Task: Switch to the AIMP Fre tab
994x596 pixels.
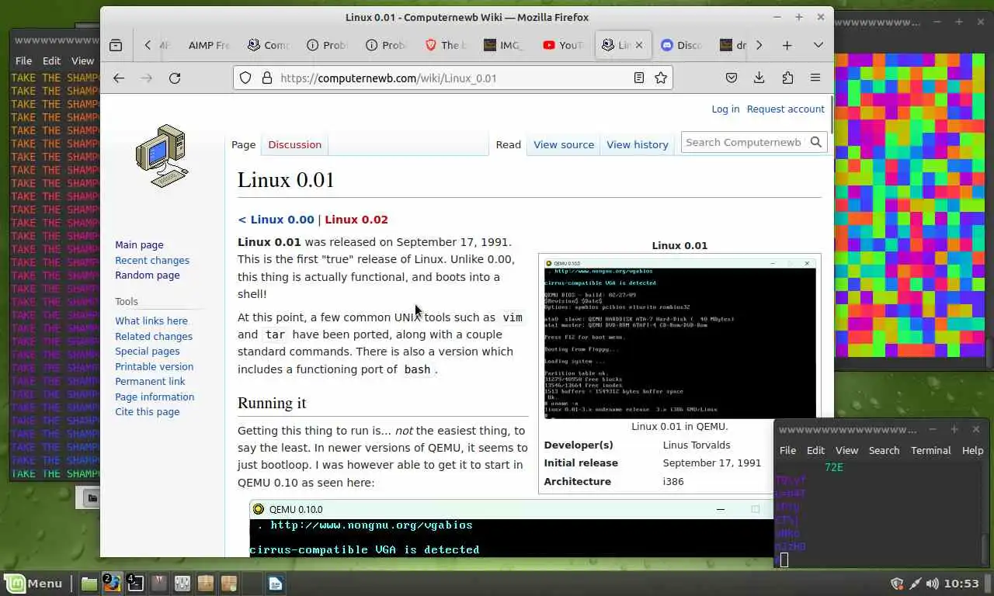Action: point(208,45)
